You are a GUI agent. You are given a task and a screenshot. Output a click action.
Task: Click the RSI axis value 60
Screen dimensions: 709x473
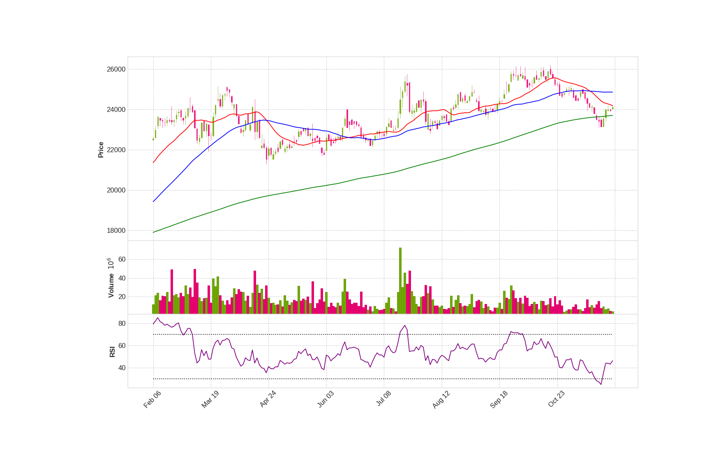pos(122,345)
